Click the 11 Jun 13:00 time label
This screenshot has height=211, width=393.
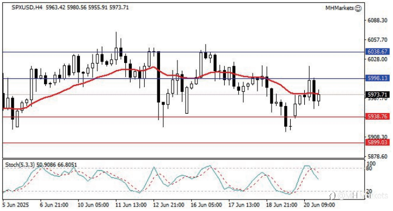point(131,205)
